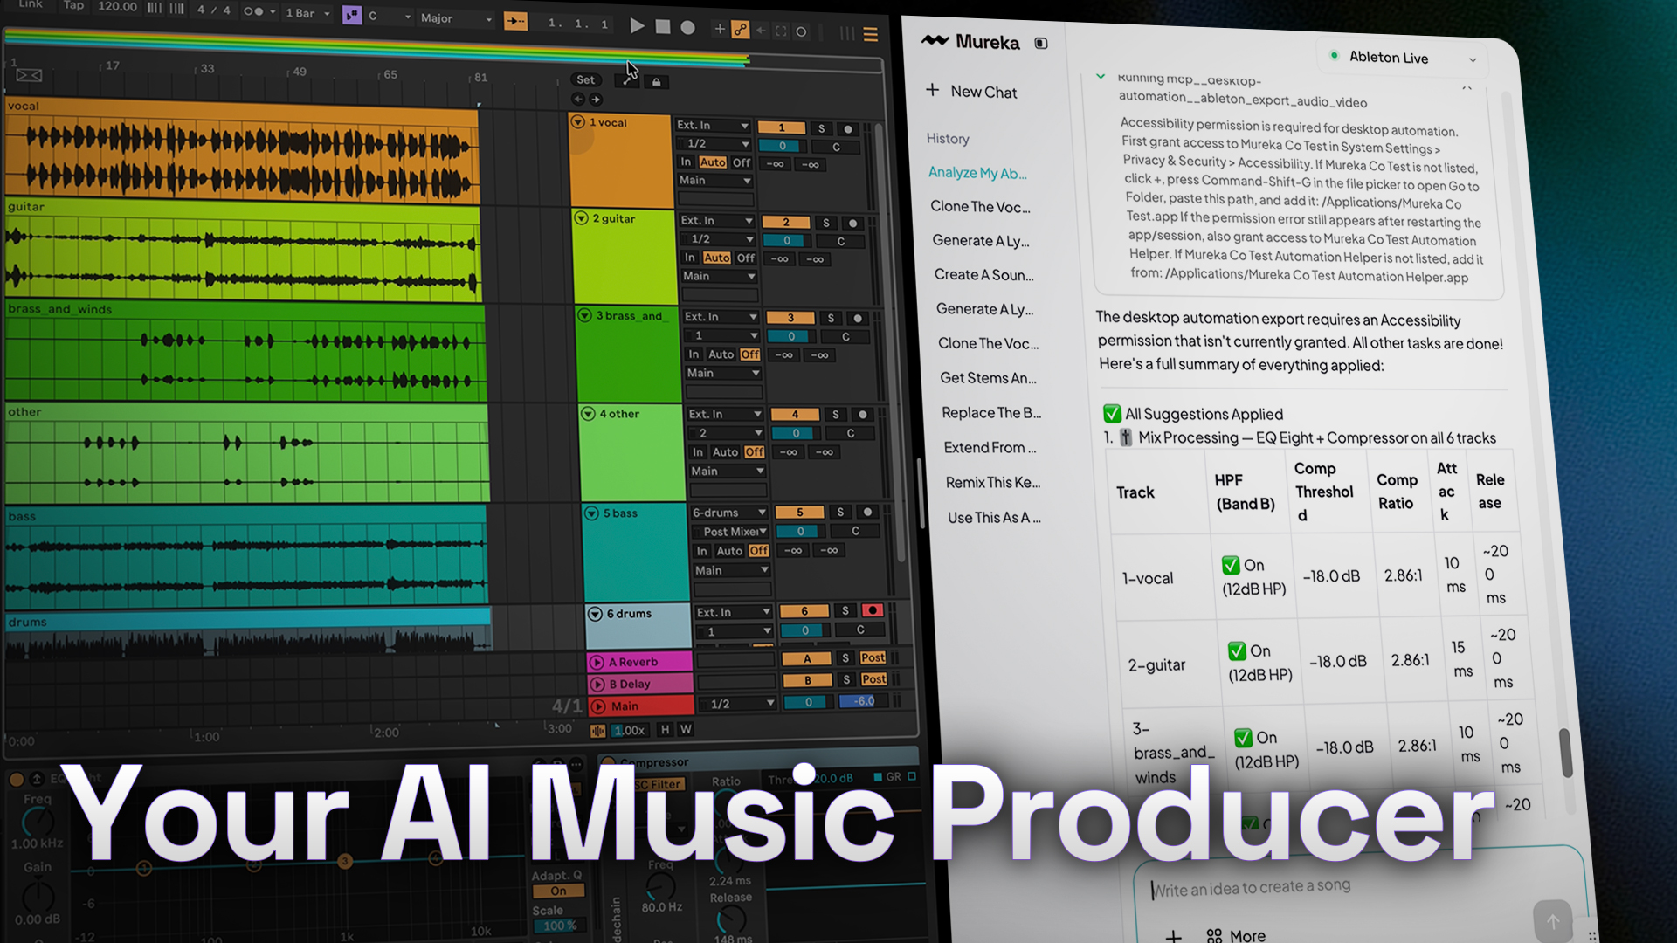This screenshot has width=1677, height=943.
Task: Toggle the Follow playback arrow button
Action: tap(515, 21)
